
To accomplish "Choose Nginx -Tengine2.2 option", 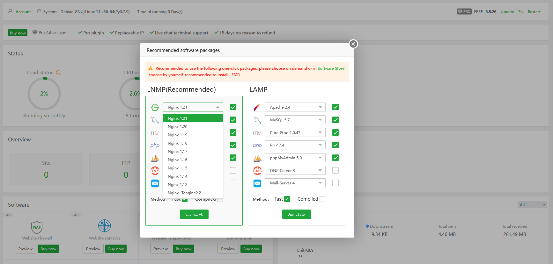I will [x=184, y=193].
